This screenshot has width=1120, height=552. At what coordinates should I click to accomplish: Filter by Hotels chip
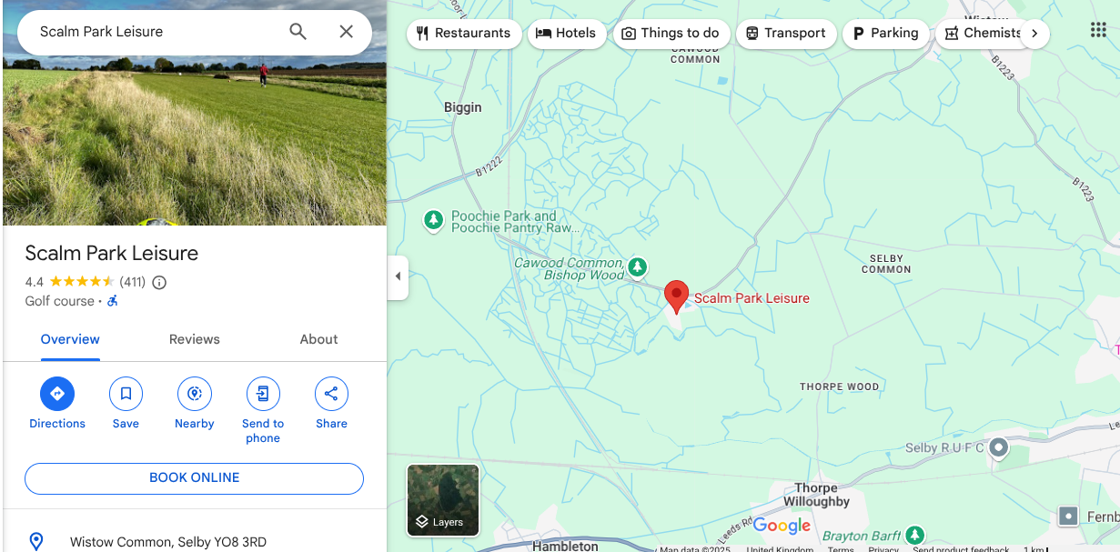566,34
